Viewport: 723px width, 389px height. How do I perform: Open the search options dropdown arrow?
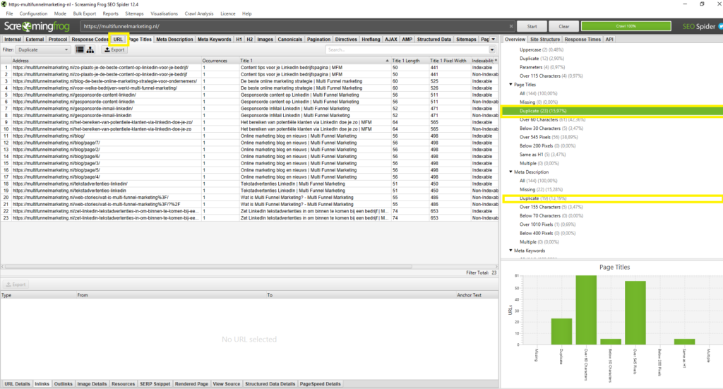(x=492, y=50)
